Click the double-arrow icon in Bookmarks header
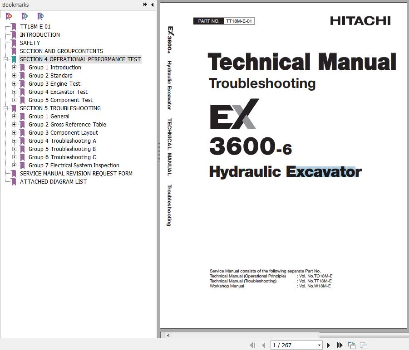This screenshot has height=350, width=409. 145,5
